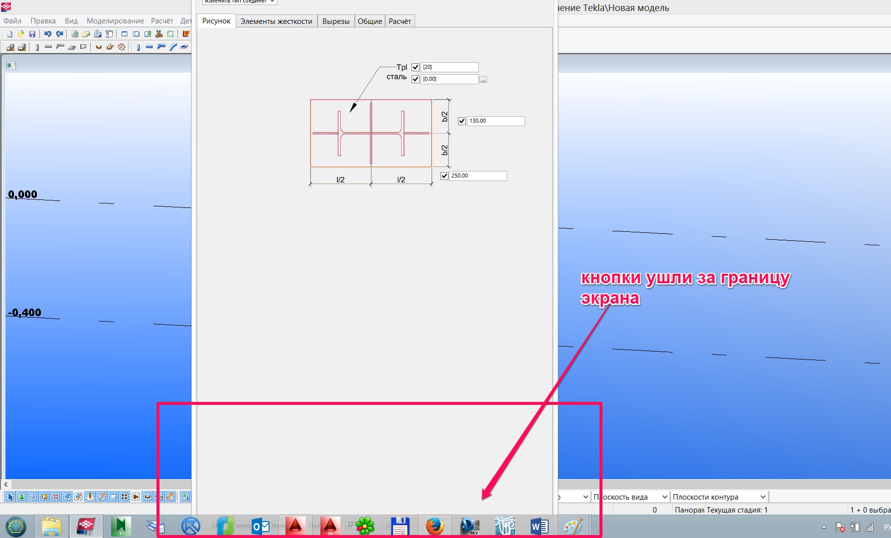Switch to the Вырезы tab
Viewport: 891px width, 538px height.
click(336, 21)
